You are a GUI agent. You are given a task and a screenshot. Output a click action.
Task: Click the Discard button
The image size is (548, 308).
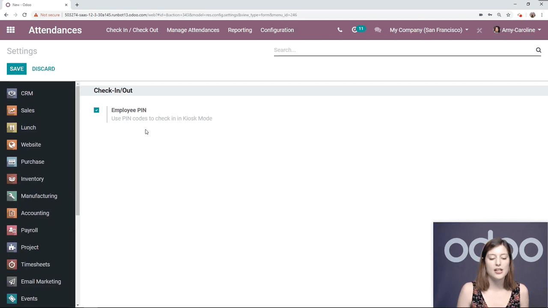coord(43,69)
